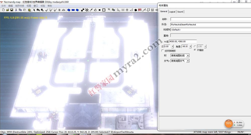Select the waypoint path tool

click(144, 10)
